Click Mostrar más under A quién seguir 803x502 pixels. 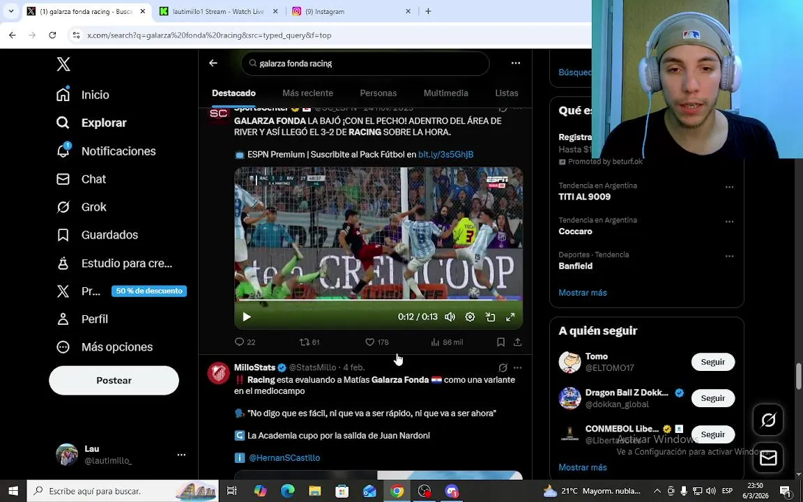coord(583,468)
